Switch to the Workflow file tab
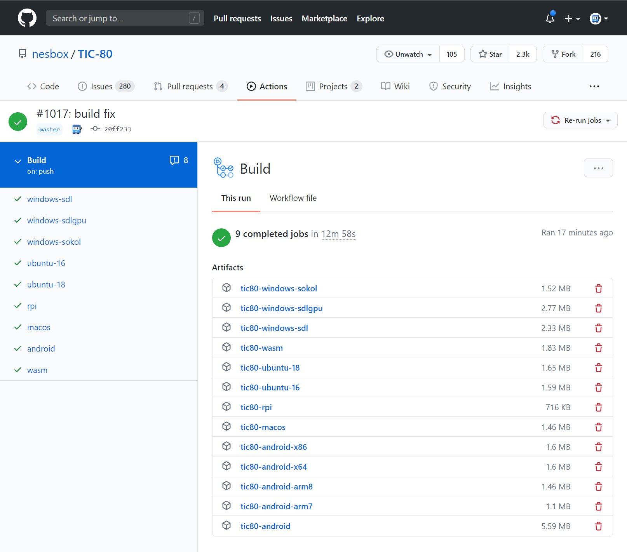 [293, 198]
